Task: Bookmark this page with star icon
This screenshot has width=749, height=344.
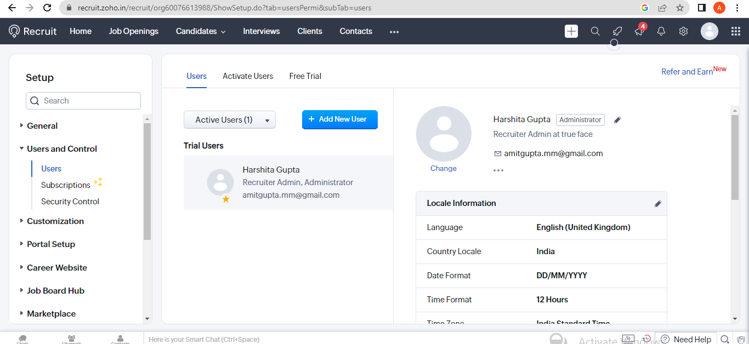Action: (680, 8)
